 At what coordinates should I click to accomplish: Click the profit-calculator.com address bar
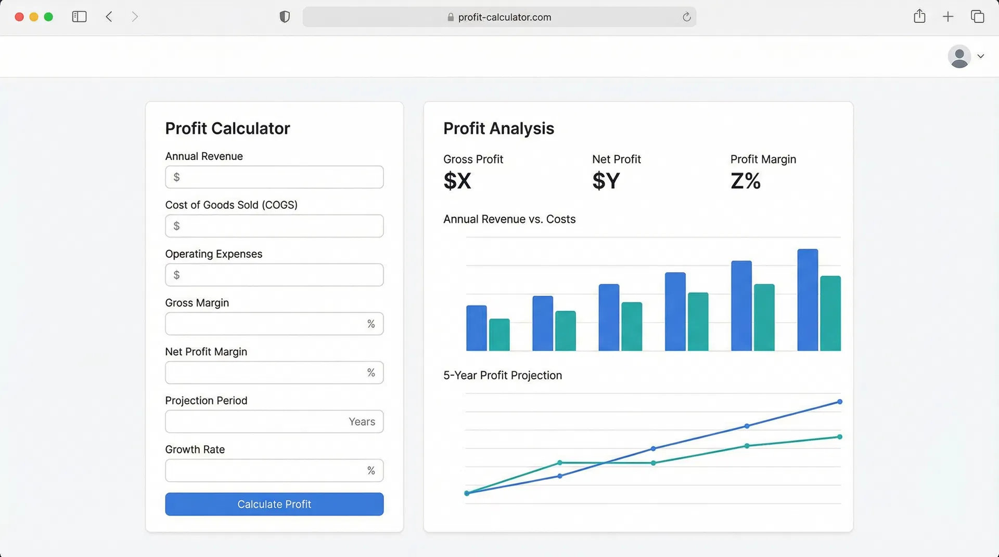[x=498, y=17]
